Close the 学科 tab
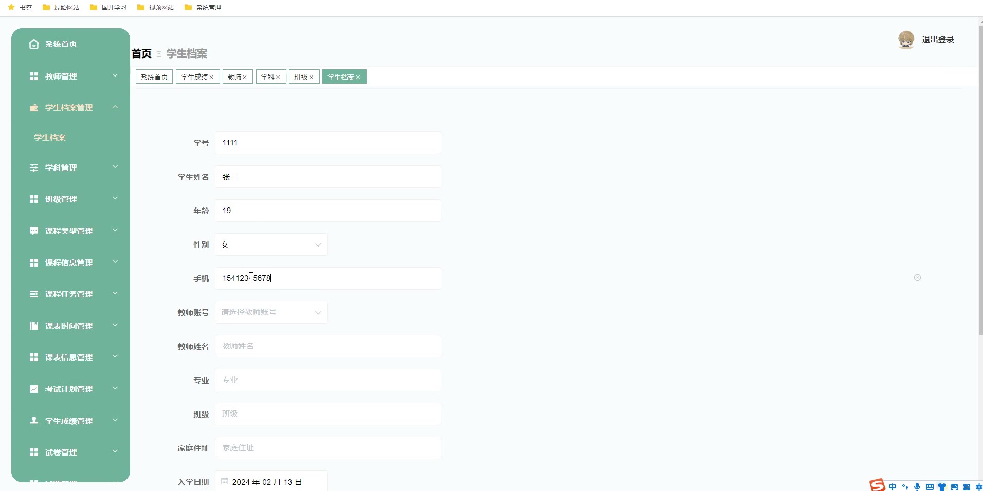983x491 pixels. [278, 77]
